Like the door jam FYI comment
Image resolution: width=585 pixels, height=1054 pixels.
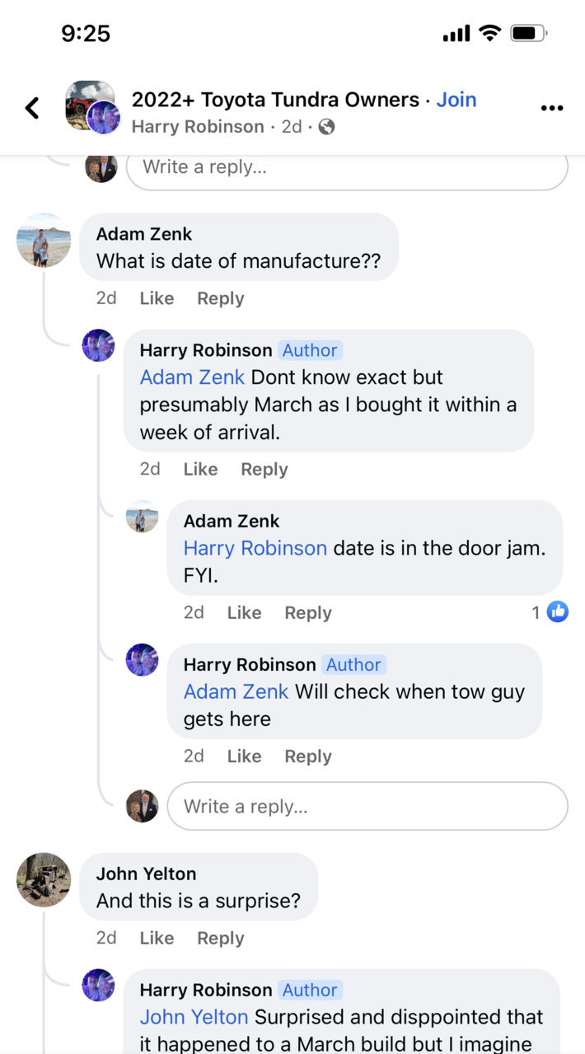click(244, 612)
